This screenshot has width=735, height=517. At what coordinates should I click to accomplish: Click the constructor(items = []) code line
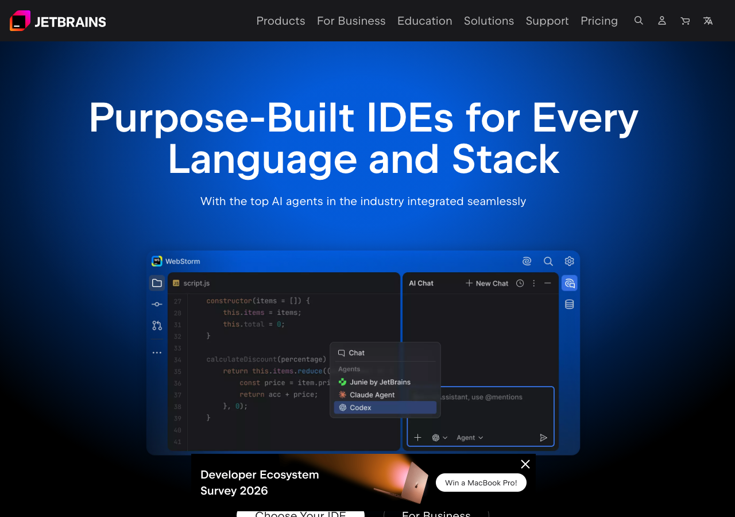point(258,301)
